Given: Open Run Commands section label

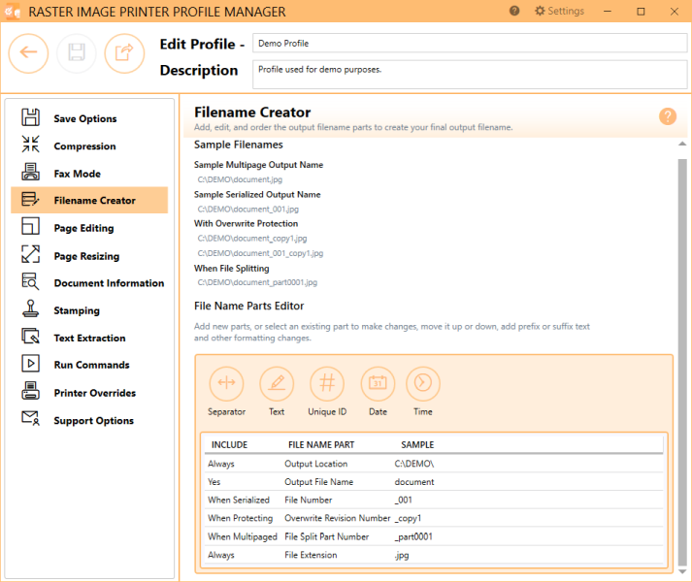Looking at the screenshot, I should click(x=92, y=365).
